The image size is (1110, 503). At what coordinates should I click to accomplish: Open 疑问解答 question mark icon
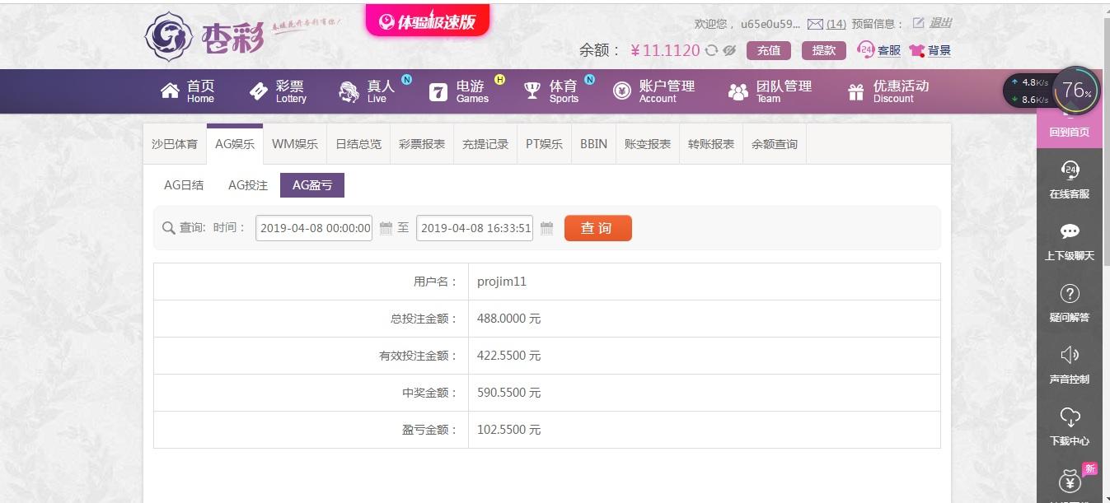tap(1070, 293)
